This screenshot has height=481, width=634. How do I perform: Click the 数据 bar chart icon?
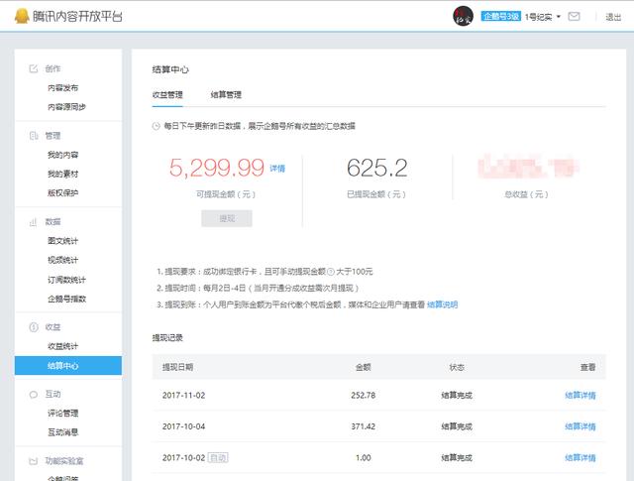coord(33,222)
